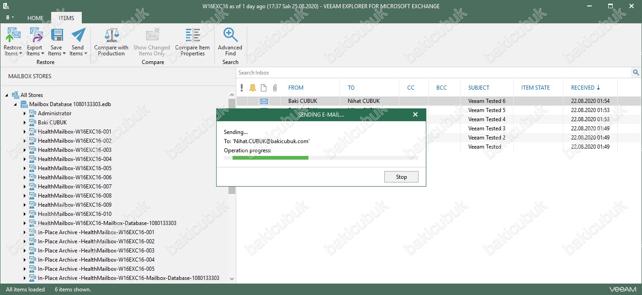The width and height of the screenshot is (642, 295).
Task: Select In-Place Archive -HealthMailbox-W16EXC16-004
Action: pos(96,260)
